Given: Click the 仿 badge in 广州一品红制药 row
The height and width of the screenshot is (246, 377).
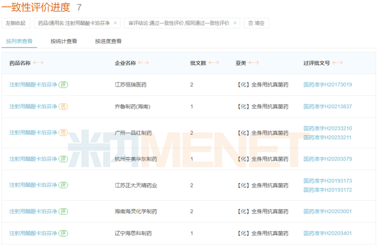Looking at the screenshot, I should (63, 132).
